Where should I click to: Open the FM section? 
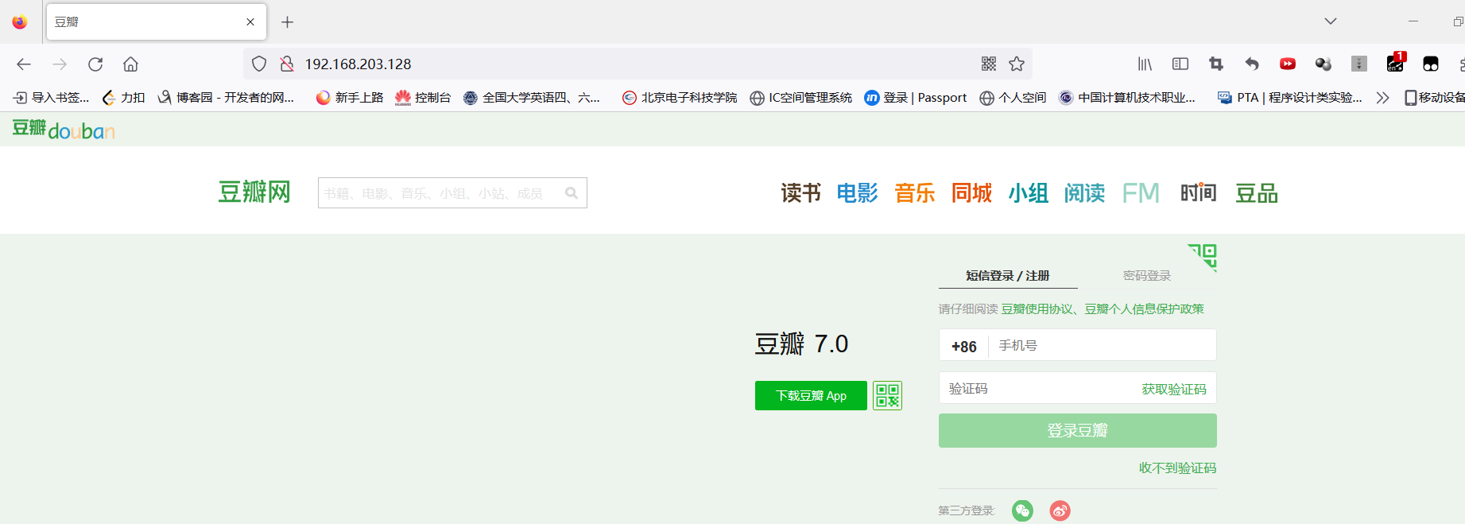[x=1141, y=192]
